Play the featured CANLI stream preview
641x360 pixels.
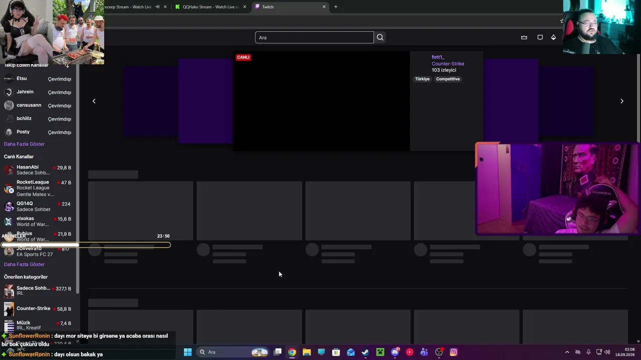click(x=321, y=101)
